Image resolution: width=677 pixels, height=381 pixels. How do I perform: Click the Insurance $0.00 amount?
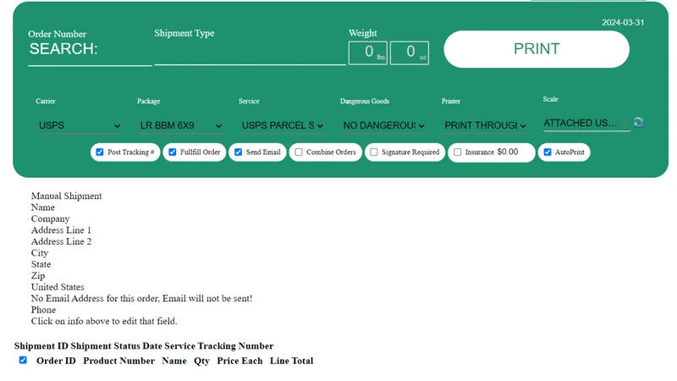(x=507, y=152)
